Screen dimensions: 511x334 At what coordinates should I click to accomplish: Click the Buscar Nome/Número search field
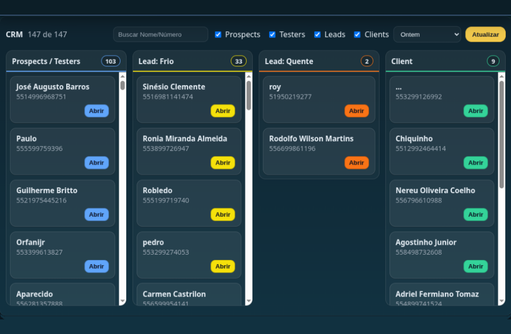click(x=160, y=34)
